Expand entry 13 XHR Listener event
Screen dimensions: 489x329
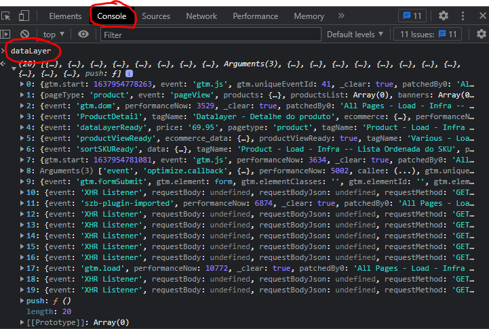pyautogui.click(x=22, y=225)
